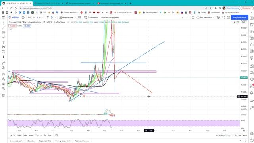Expand the bottom panel with chevron up
Screen dimensions: 254x143
click(240, 141)
